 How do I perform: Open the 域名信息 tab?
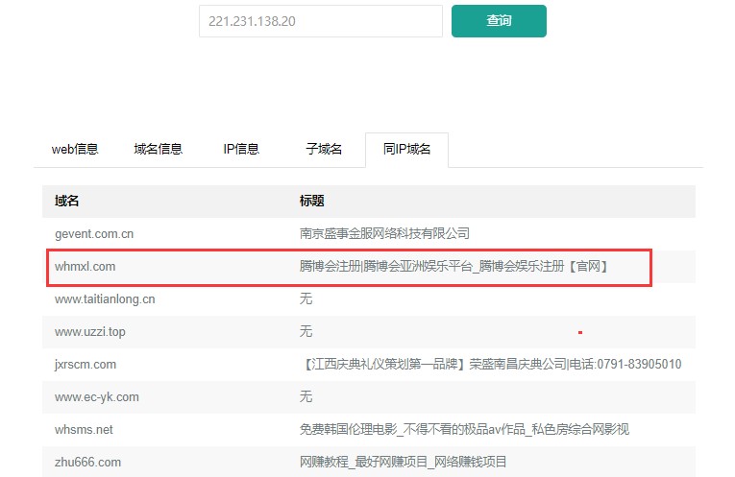[x=158, y=150]
